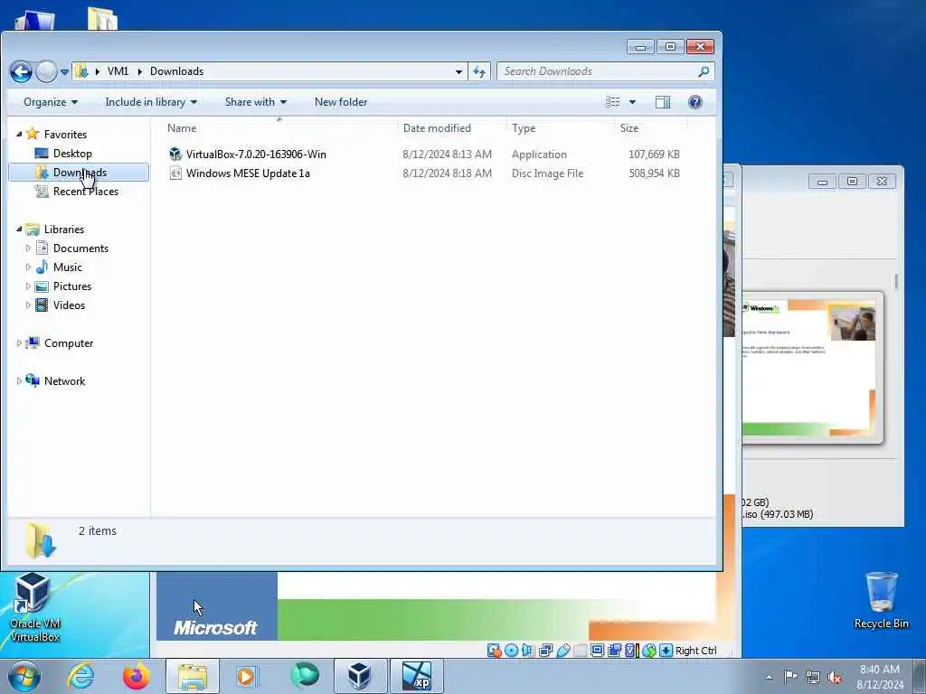The width and height of the screenshot is (926, 694).
Task: Click the Back navigation arrow in Explorer
Action: (21, 72)
